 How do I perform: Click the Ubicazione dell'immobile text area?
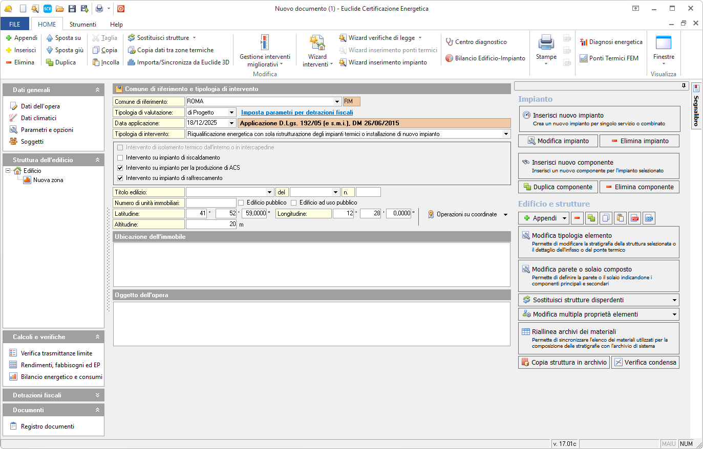coord(311,264)
